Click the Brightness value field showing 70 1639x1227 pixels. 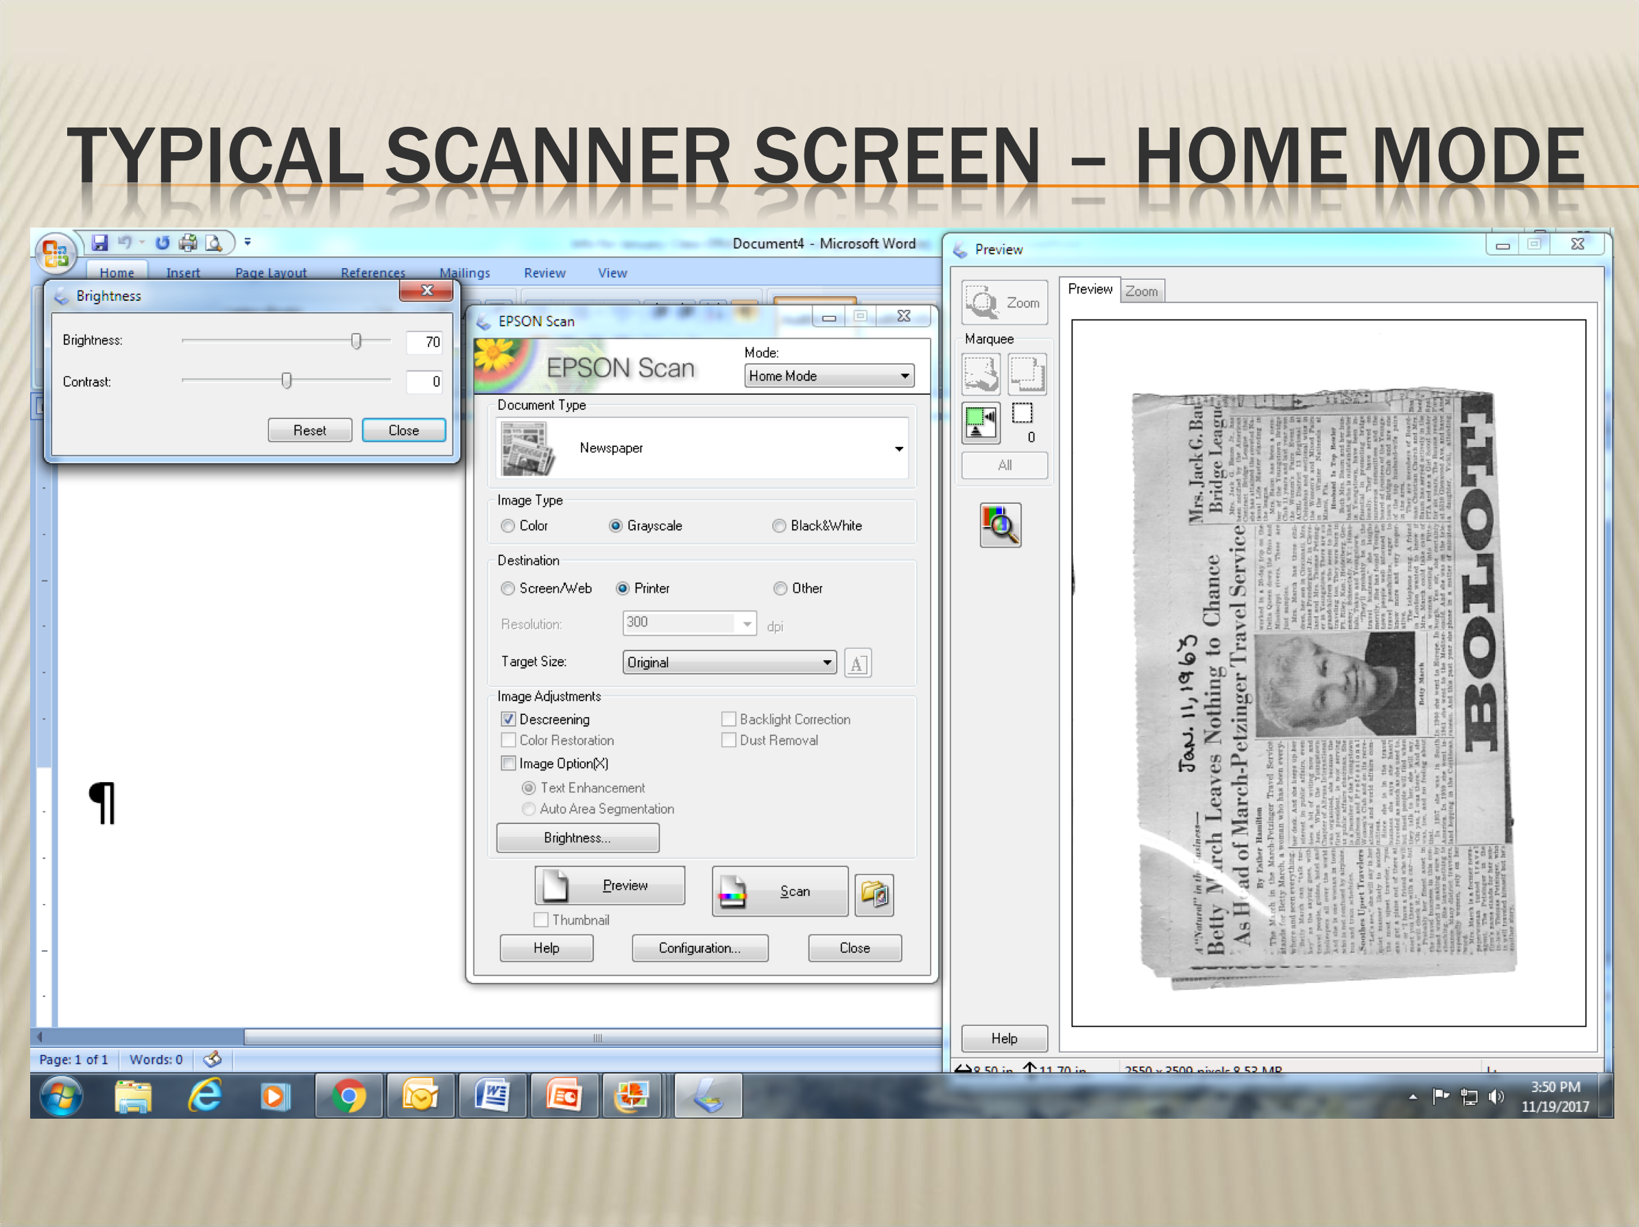point(424,341)
